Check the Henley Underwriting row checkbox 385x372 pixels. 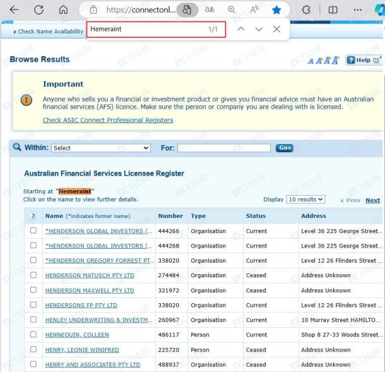pos(33,320)
